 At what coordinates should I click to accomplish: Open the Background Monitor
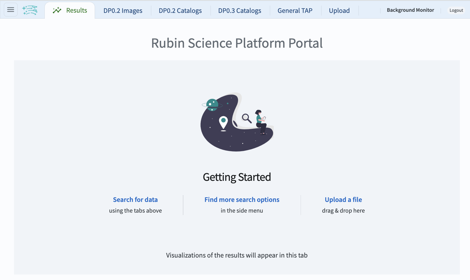pyautogui.click(x=410, y=10)
